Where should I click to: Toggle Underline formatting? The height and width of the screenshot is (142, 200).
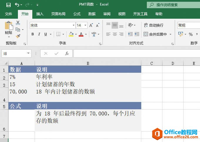tap(46, 34)
